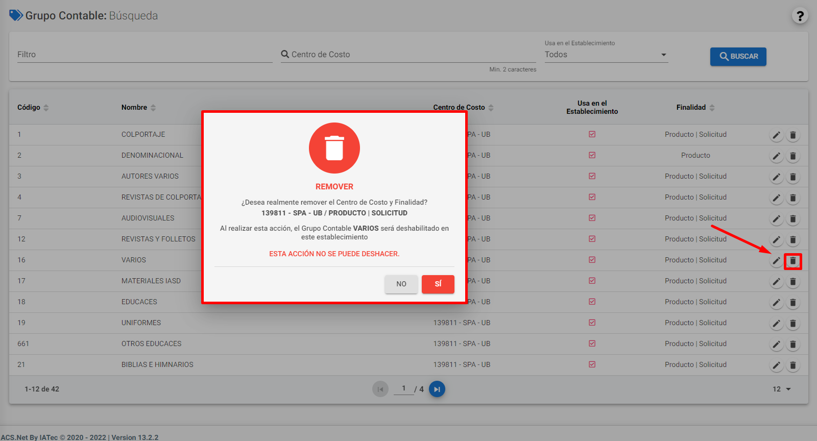Go to the first page of results
The width and height of the screenshot is (817, 441).
pos(380,389)
